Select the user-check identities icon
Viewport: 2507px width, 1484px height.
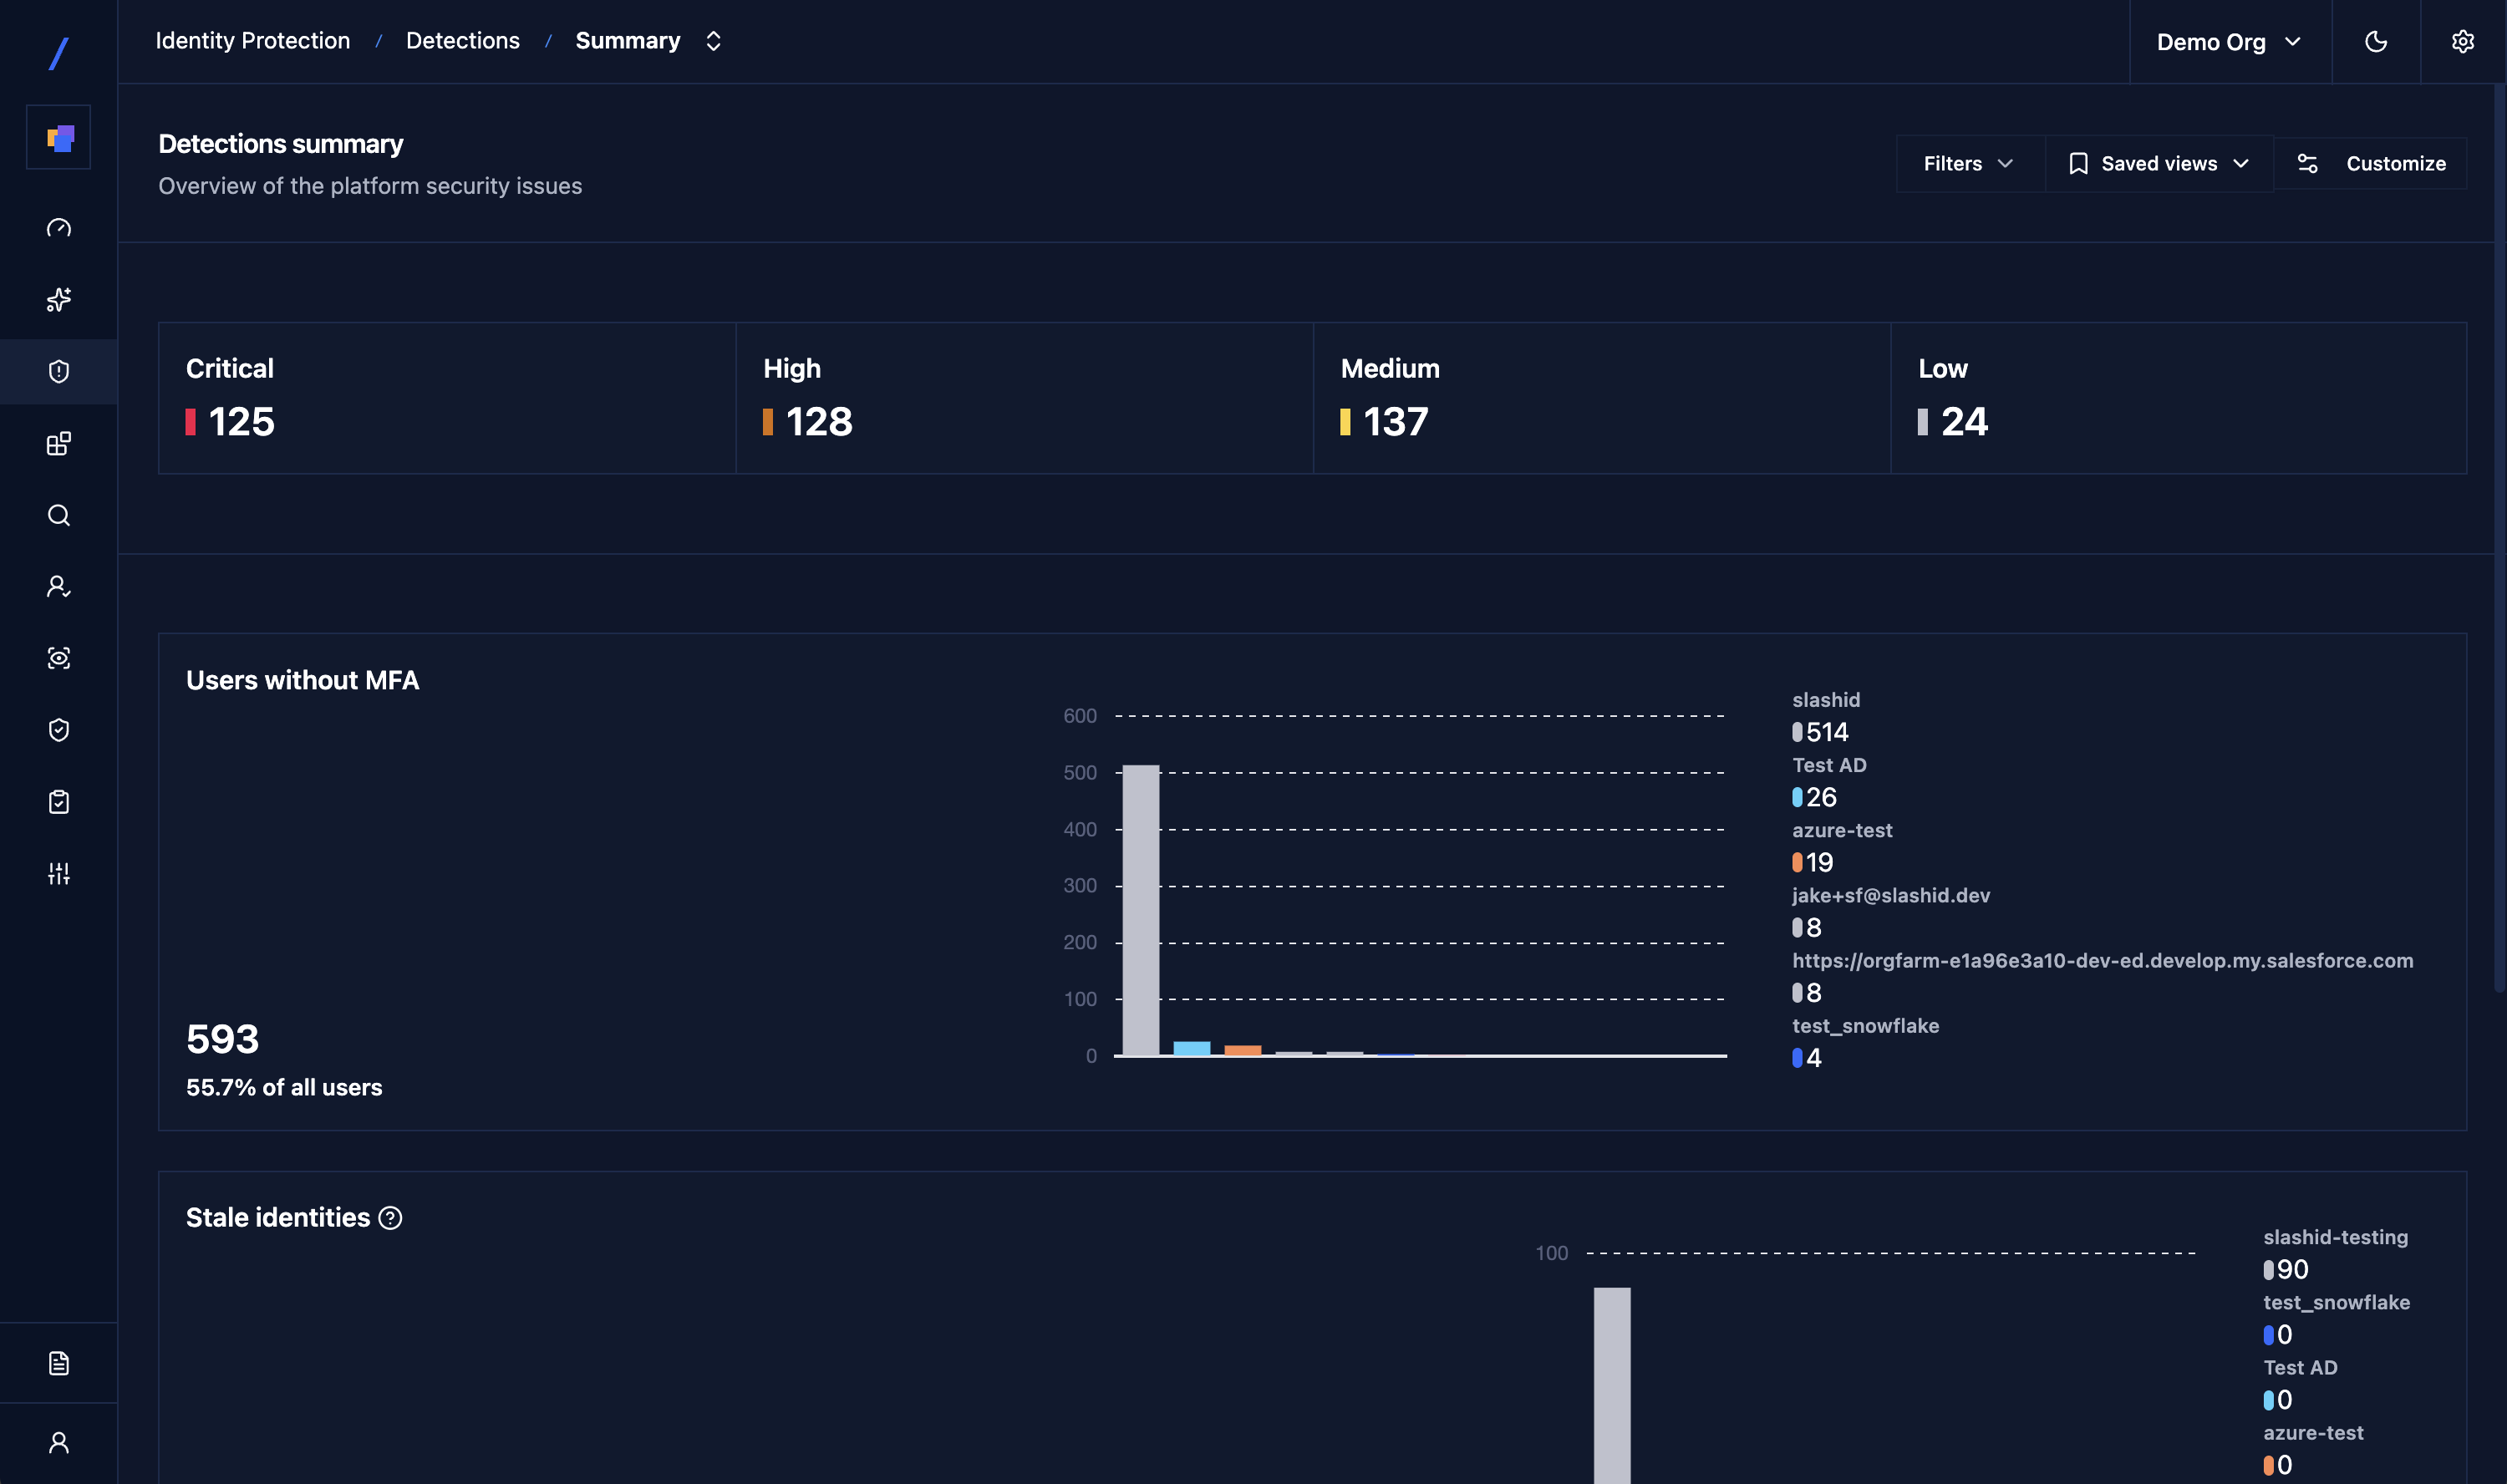58,587
